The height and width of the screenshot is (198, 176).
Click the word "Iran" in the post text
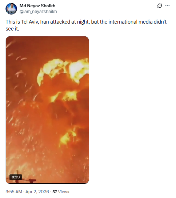[x=44, y=22]
